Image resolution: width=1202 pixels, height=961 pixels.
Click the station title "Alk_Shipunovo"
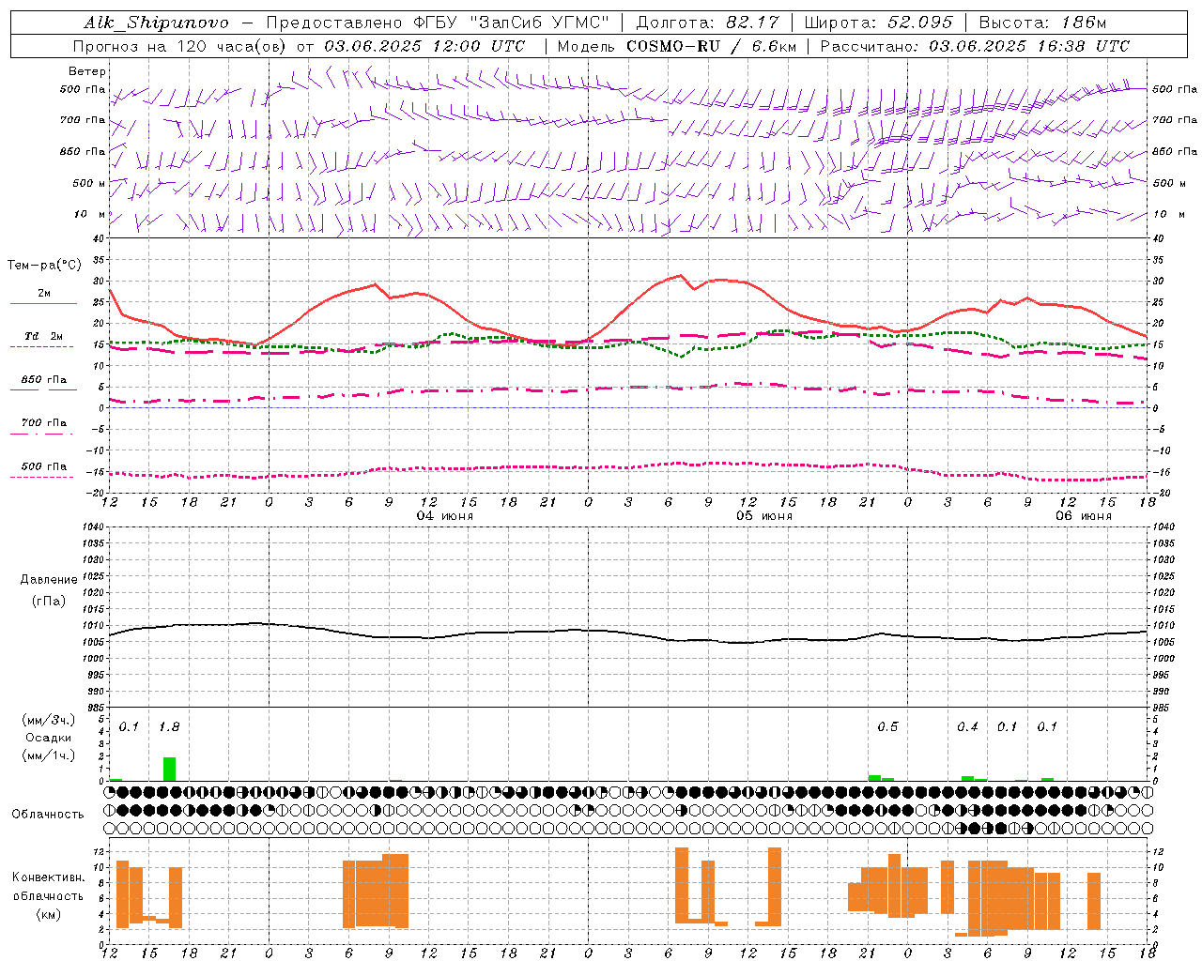pos(156,23)
